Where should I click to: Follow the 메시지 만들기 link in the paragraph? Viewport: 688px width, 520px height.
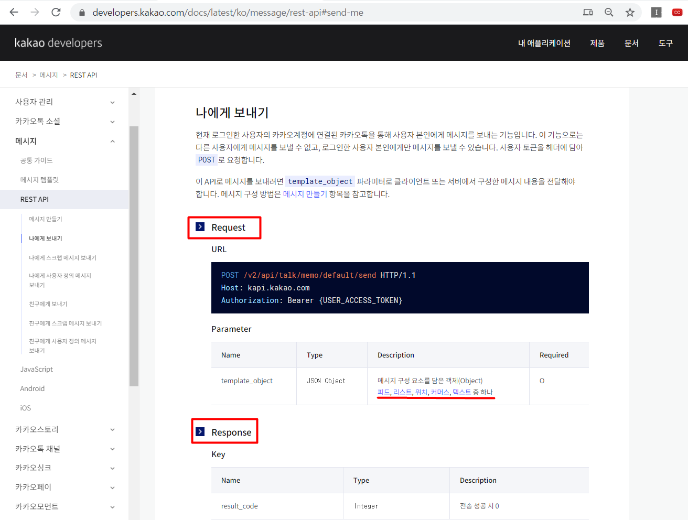(x=305, y=194)
